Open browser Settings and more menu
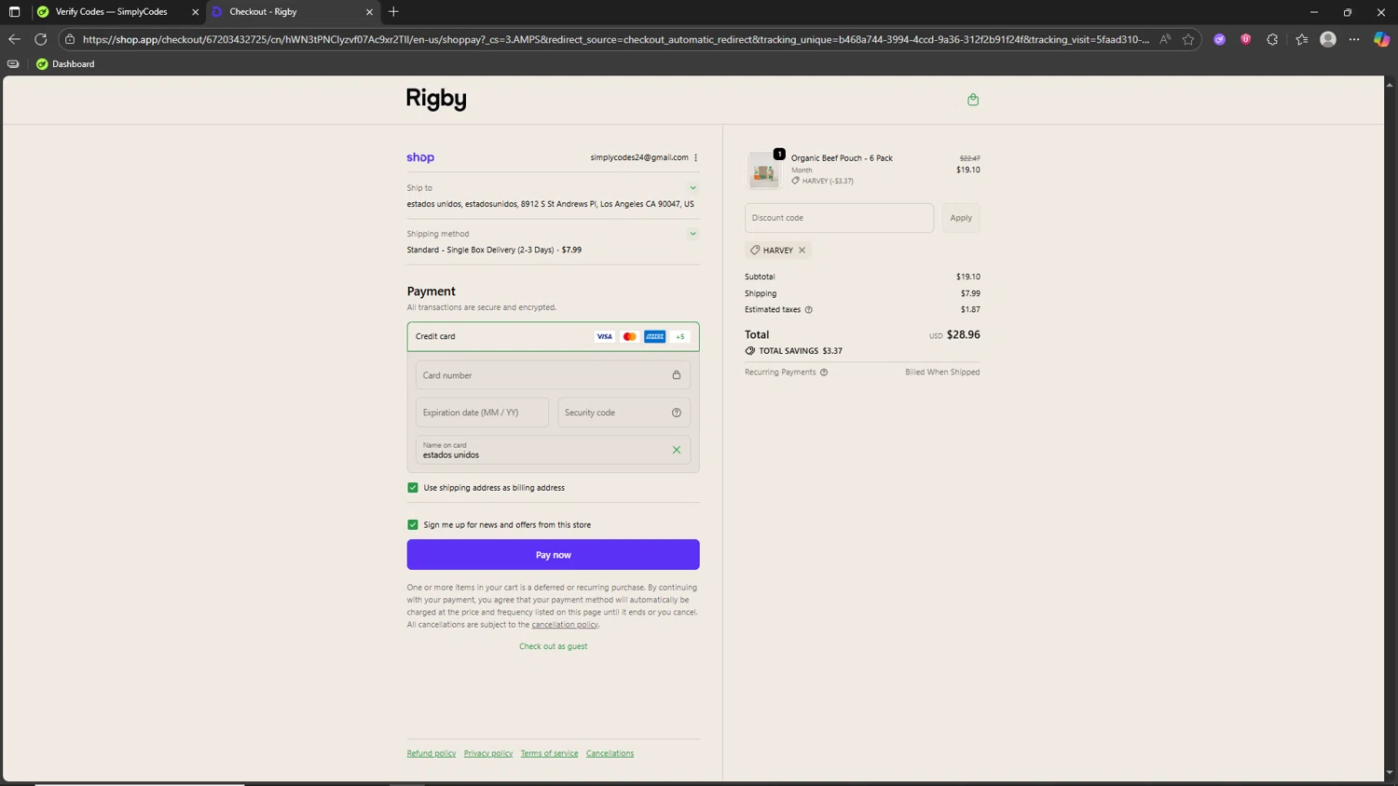This screenshot has height=786, width=1398. click(x=1354, y=39)
